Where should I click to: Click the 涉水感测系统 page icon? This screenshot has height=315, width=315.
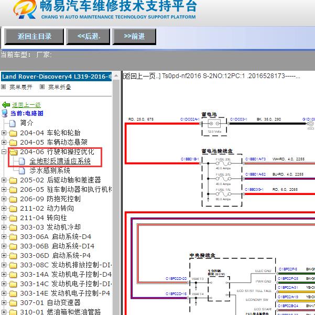22,171
